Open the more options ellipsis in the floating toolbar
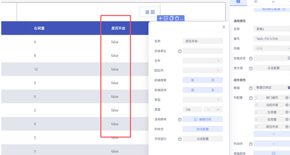 tap(182, 18)
